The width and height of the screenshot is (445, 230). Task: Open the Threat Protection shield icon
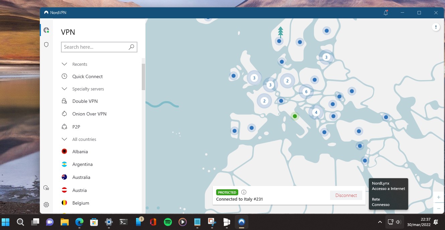[46, 44]
